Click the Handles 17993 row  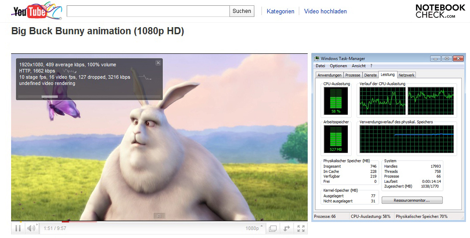[x=413, y=166]
